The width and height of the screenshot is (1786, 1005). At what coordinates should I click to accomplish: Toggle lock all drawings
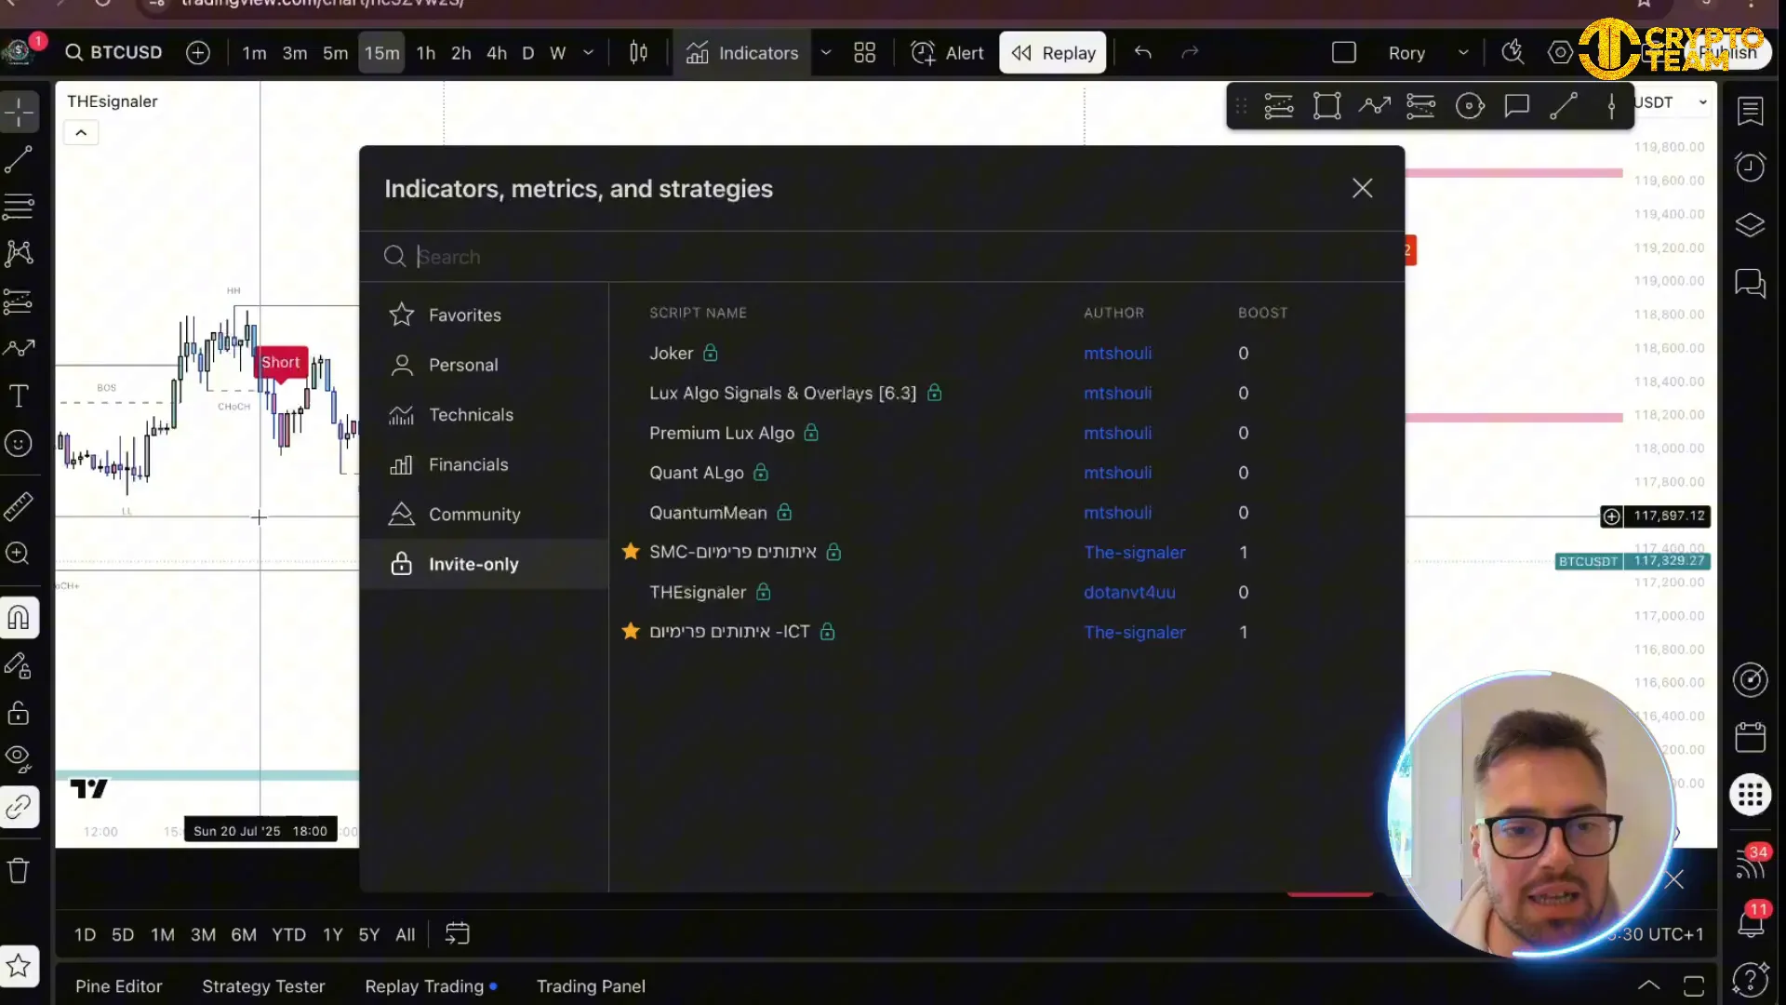19,713
